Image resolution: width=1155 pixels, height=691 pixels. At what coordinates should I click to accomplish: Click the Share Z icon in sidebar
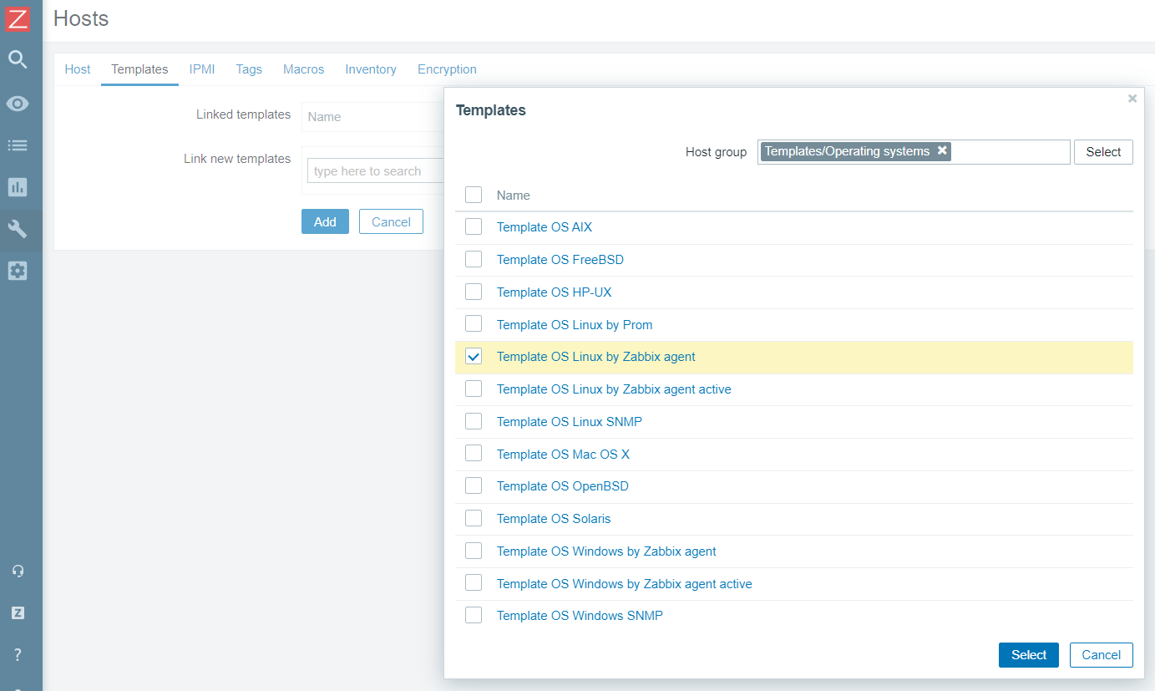click(x=18, y=612)
